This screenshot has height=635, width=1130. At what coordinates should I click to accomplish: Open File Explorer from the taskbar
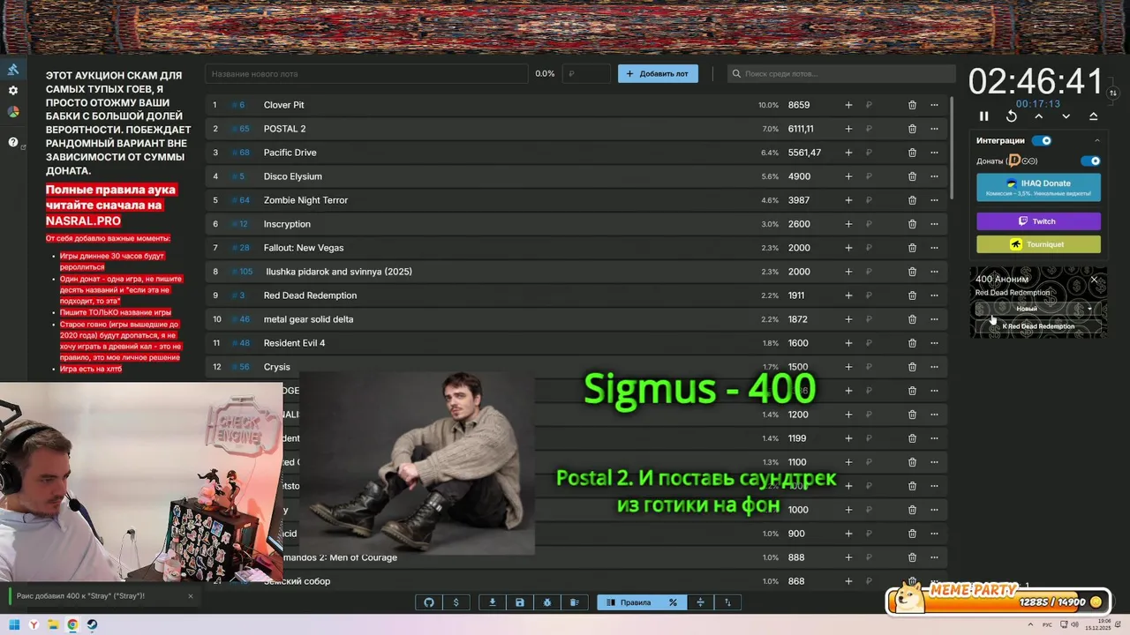pyautogui.click(x=53, y=625)
